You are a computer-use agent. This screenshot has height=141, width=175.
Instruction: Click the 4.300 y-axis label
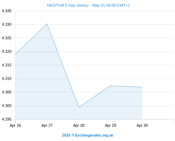coord(7,106)
